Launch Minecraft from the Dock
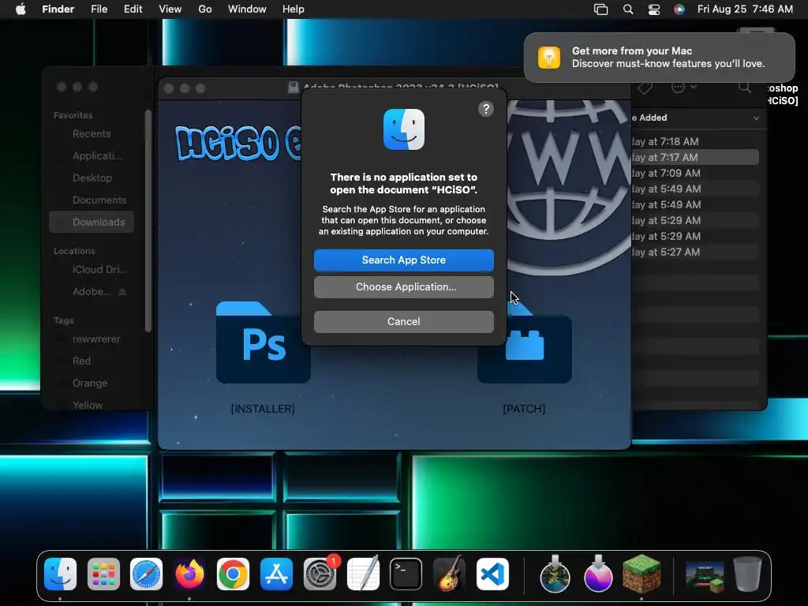Viewport: 808px width, 606px height. pyautogui.click(x=641, y=574)
